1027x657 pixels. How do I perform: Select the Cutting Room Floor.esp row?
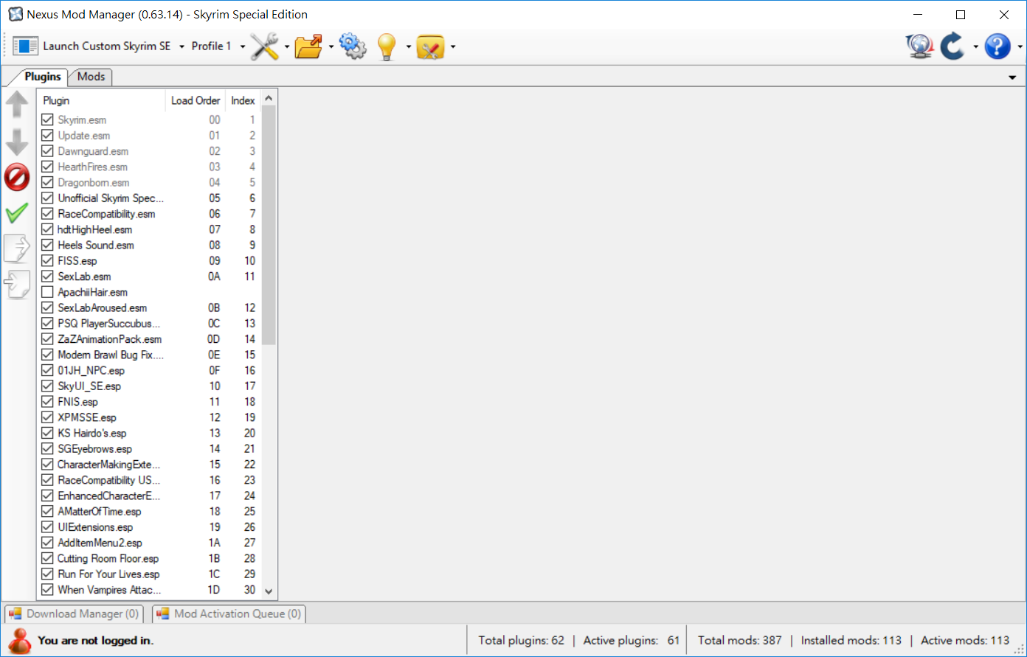(149, 558)
